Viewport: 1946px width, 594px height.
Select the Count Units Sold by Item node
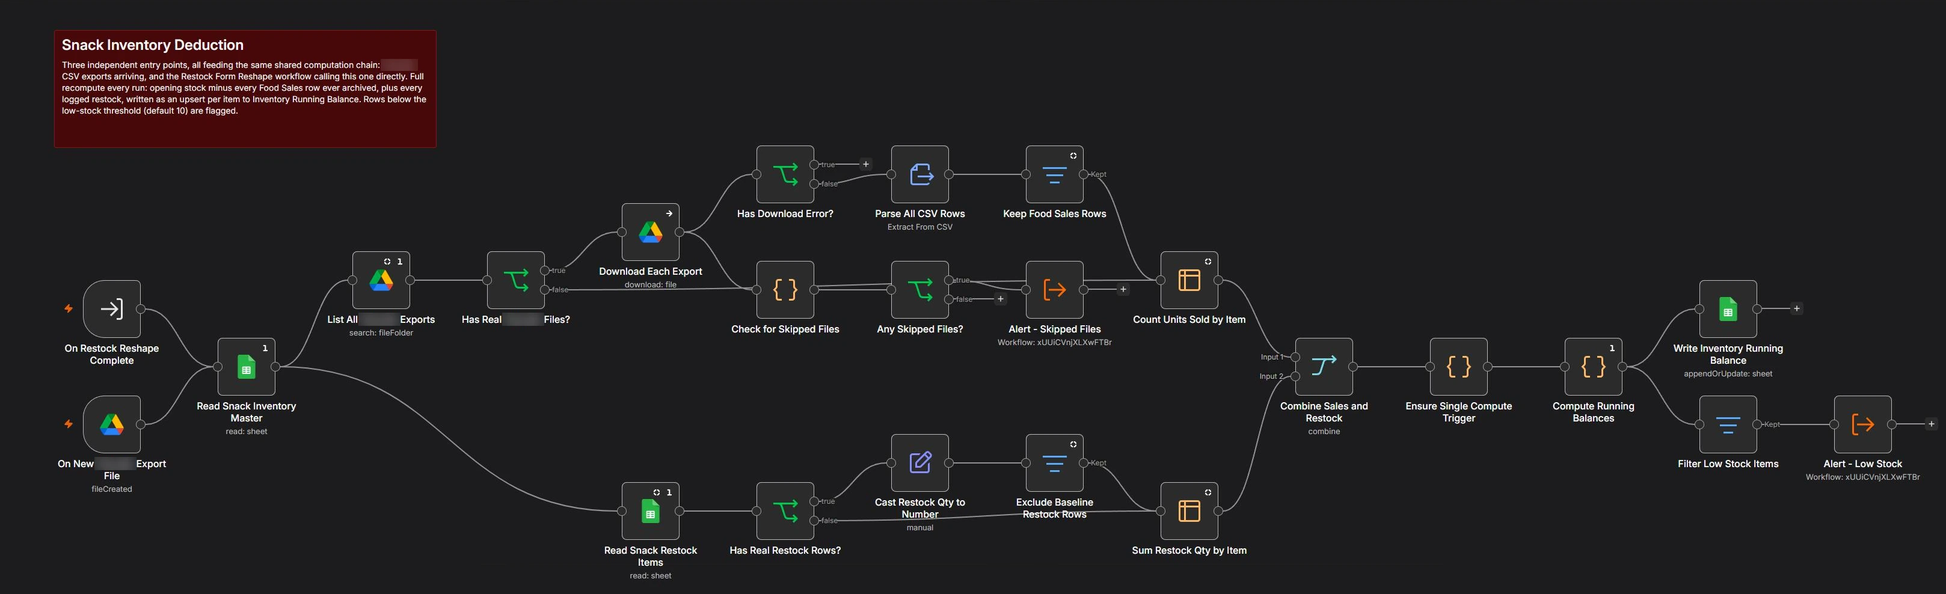pyautogui.click(x=1189, y=280)
